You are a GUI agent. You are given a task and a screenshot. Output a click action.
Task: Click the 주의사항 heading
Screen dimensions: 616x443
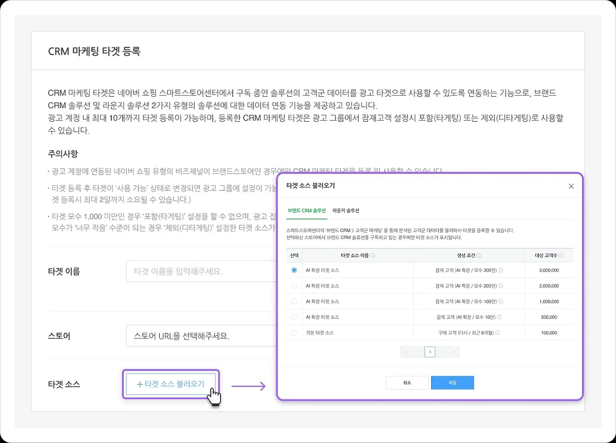(x=63, y=154)
